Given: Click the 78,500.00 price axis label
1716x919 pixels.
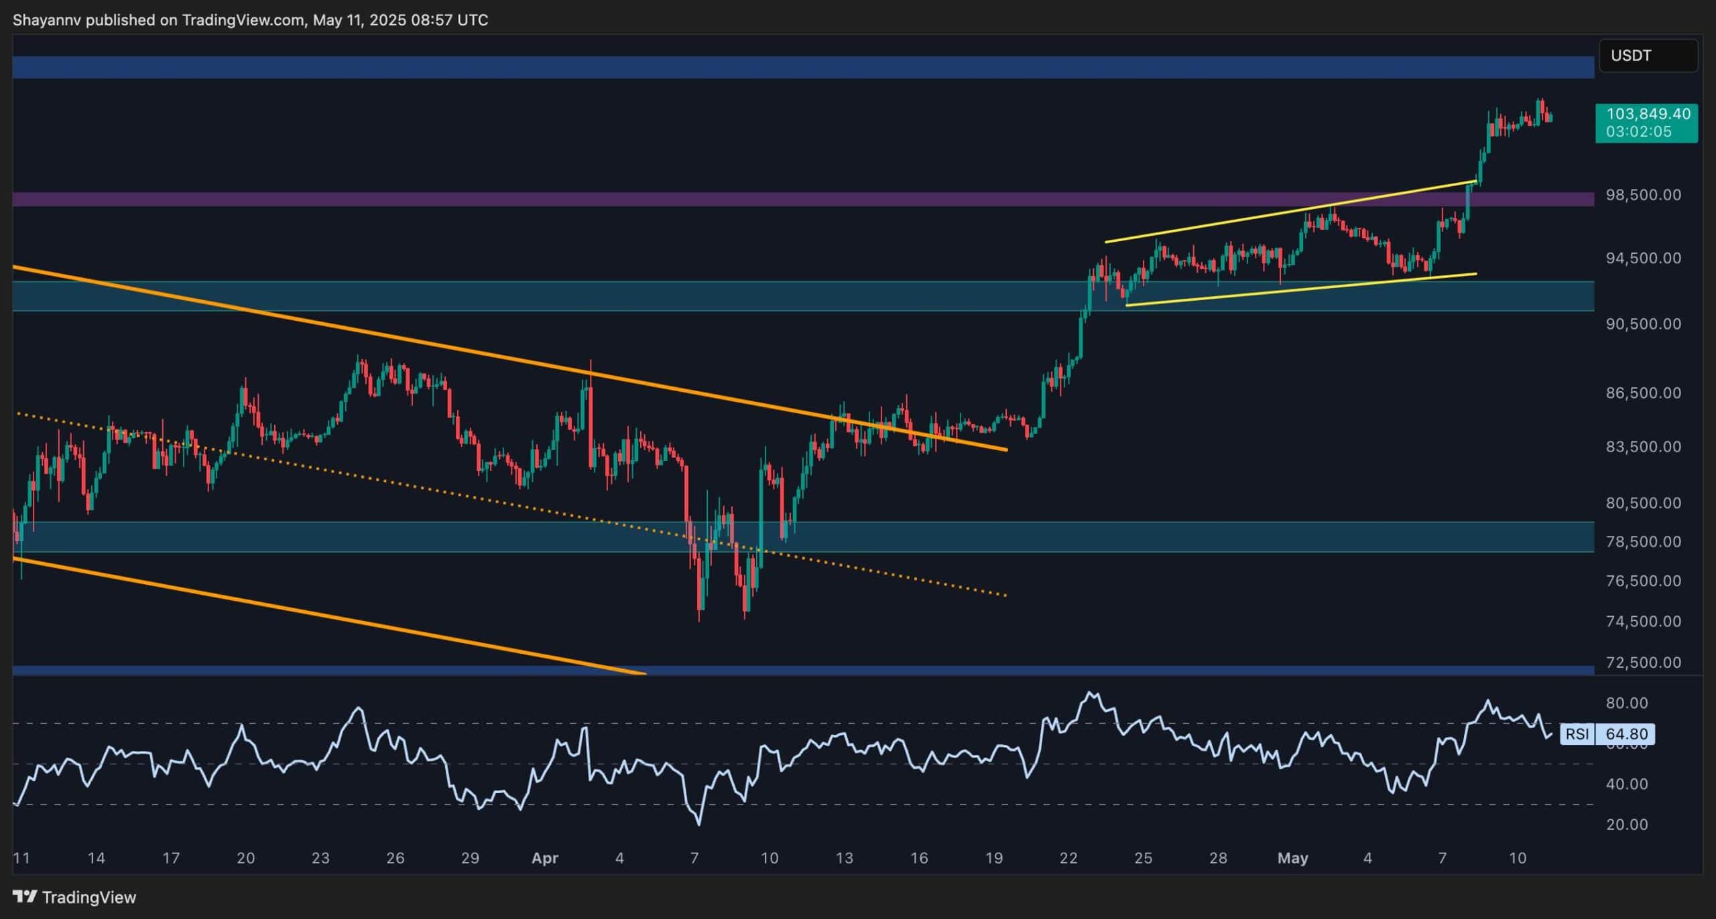Looking at the screenshot, I should (1643, 541).
